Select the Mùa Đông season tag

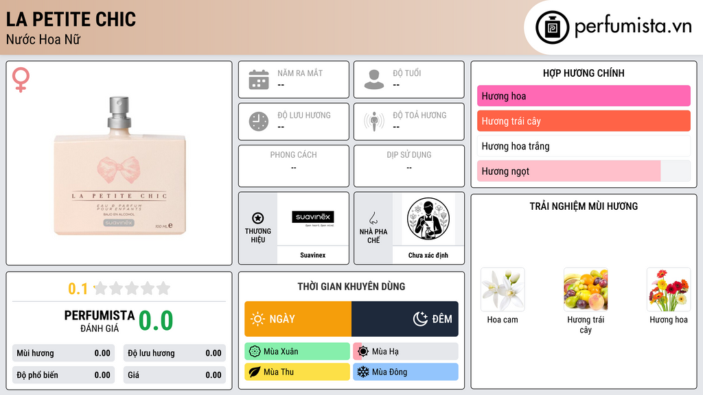pyautogui.click(x=406, y=372)
